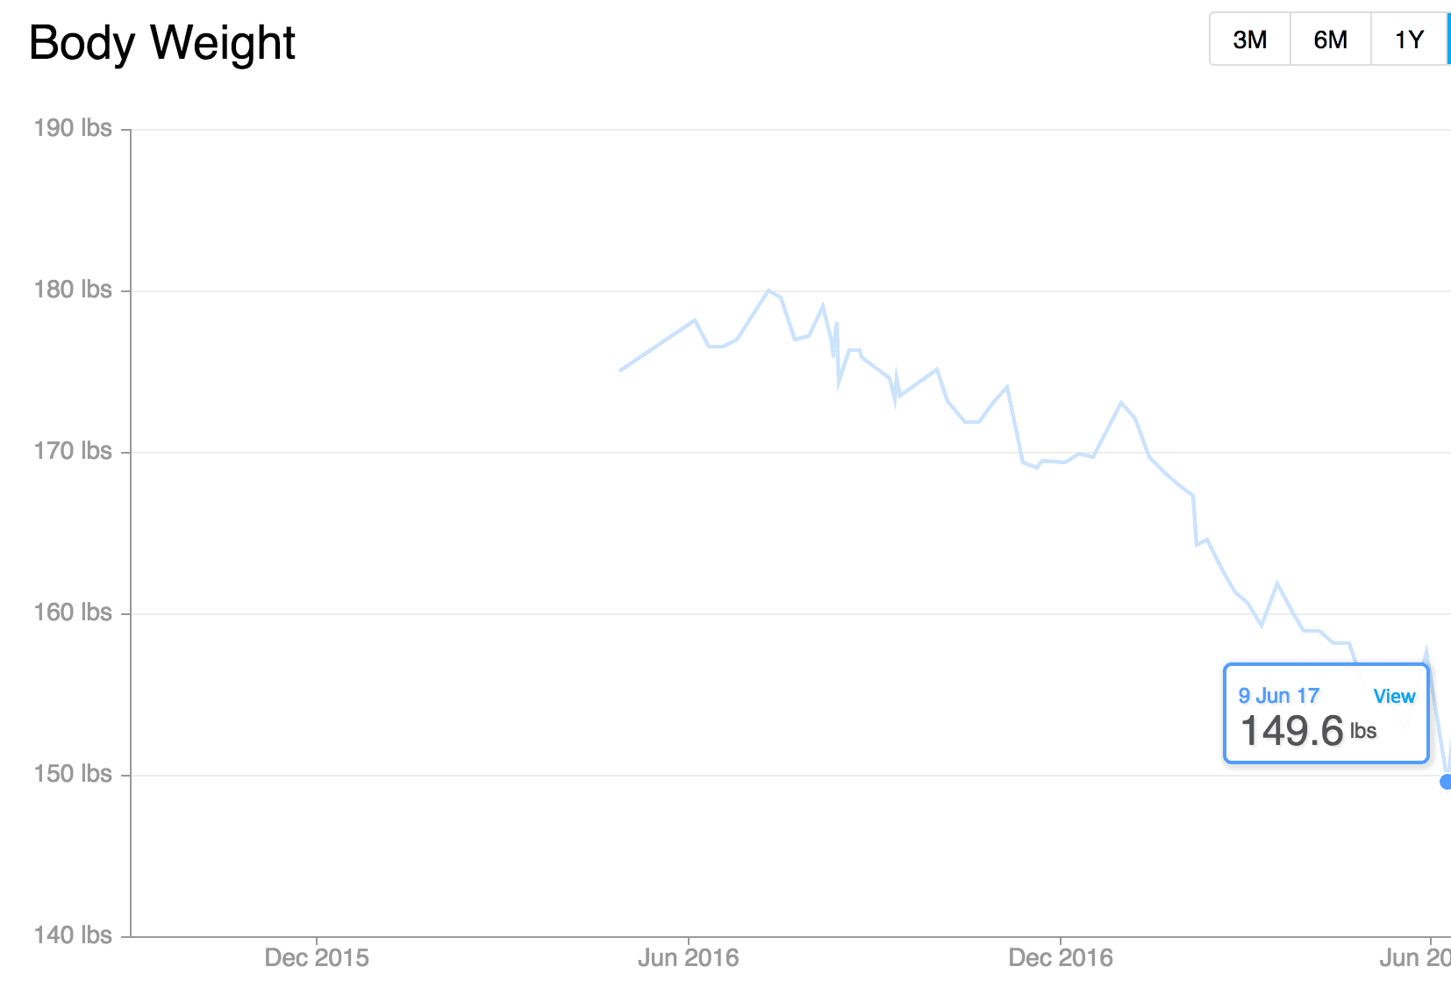Click the 170 lbs axis label
The width and height of the screenshot is (1451, 995).
[73, 451]
